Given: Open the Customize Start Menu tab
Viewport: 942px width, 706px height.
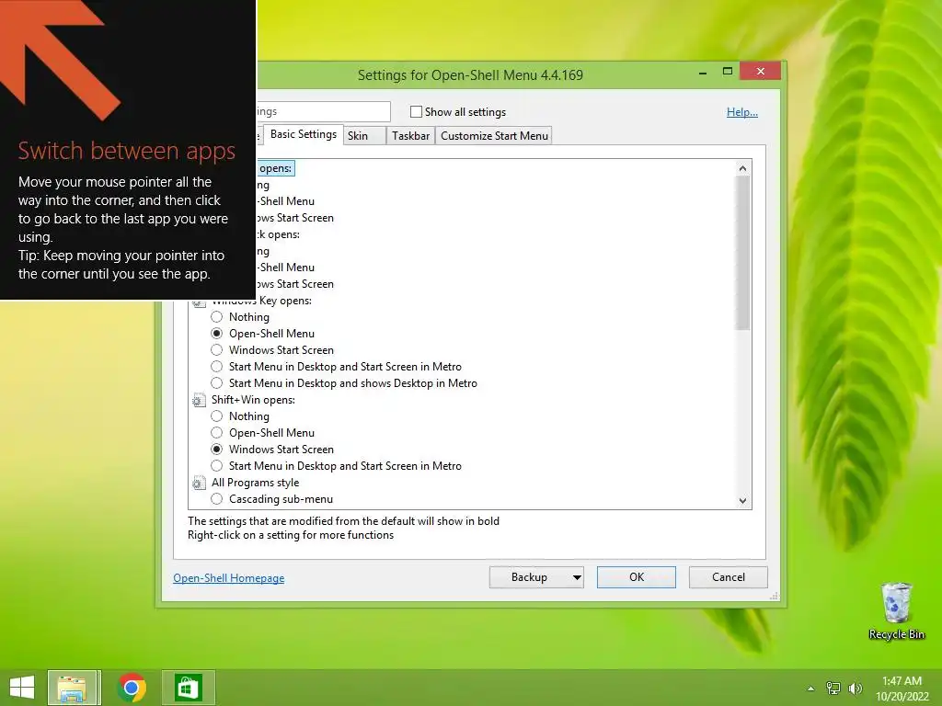Looking at the screenshot, I should tap(494, 136).
